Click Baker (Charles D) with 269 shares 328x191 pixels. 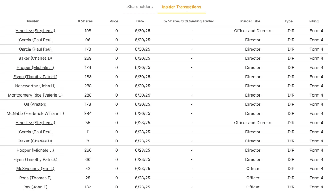tap(35, 58)
